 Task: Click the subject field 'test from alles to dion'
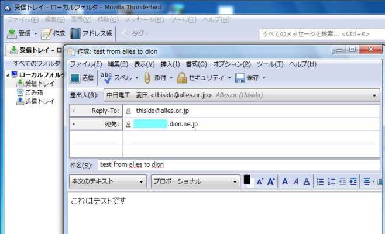click(239, 164)
